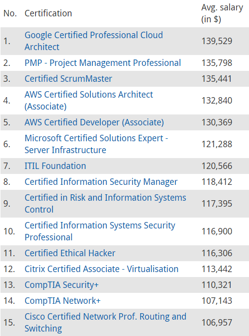This screenshot has width=249, height=336.
Task: Click the CompTIA Network+ link
Action: 62,301
